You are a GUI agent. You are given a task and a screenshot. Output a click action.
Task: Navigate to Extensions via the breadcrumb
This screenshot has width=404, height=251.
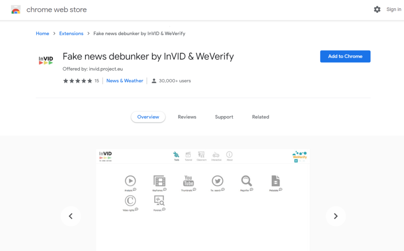pyautogui.click(x=71, y=33)
